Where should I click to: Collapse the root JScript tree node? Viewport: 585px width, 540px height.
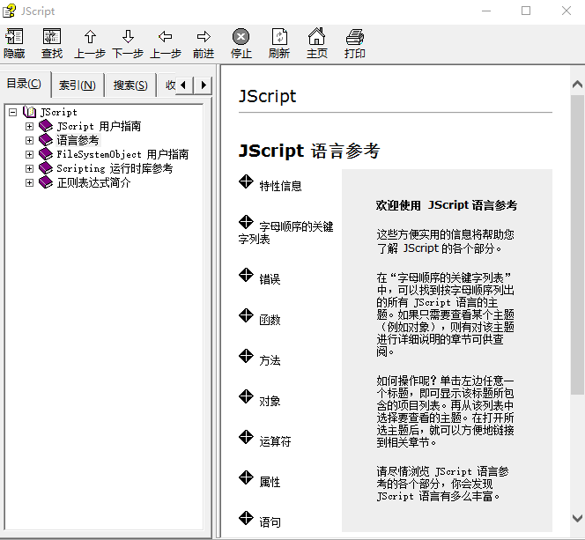pos(12,112)
